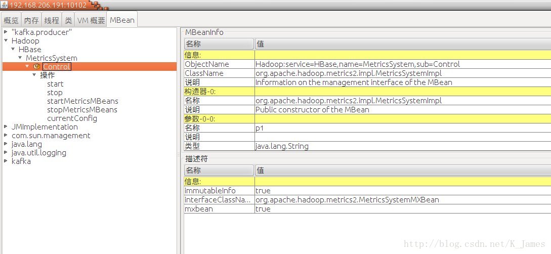Select the stop operation
Screen dimensions: 551x254
[55, 93]
